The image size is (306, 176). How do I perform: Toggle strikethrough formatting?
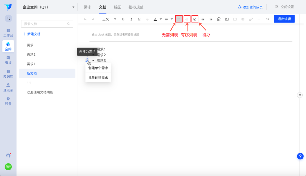point(147,19)
